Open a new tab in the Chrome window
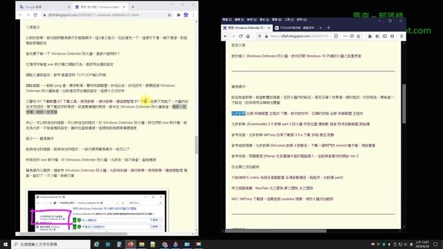443x249 pixels. [x=133, y=7]
